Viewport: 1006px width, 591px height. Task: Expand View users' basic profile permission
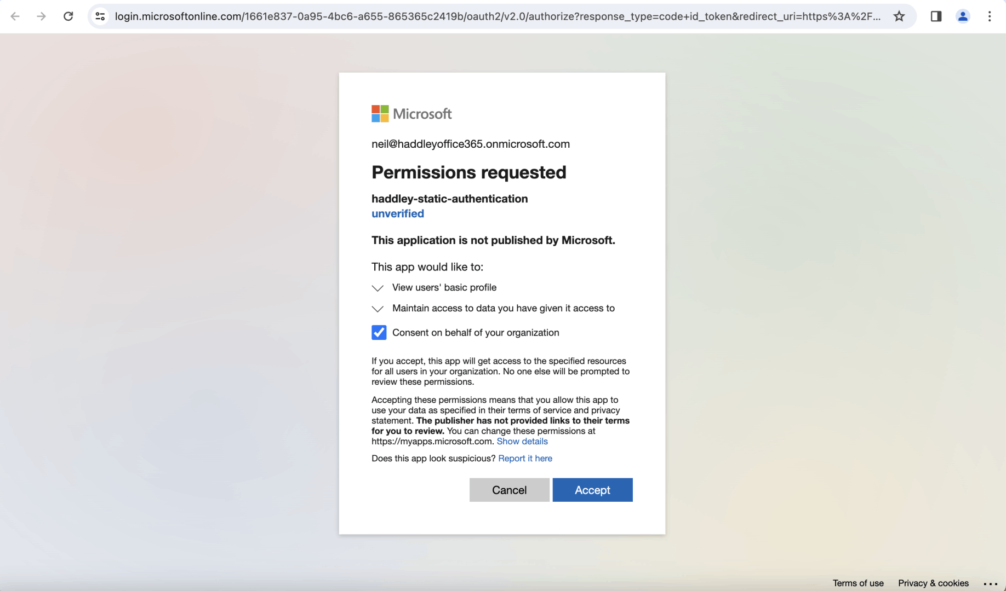tap(378, 288)
